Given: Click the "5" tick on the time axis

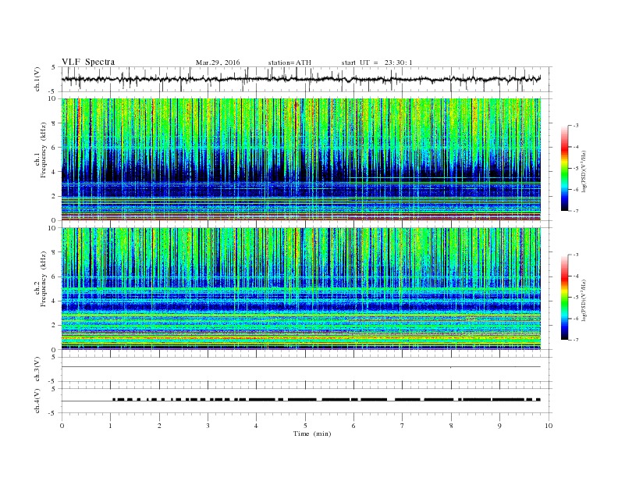Looking at the screenshot, I should coord(305,426).
